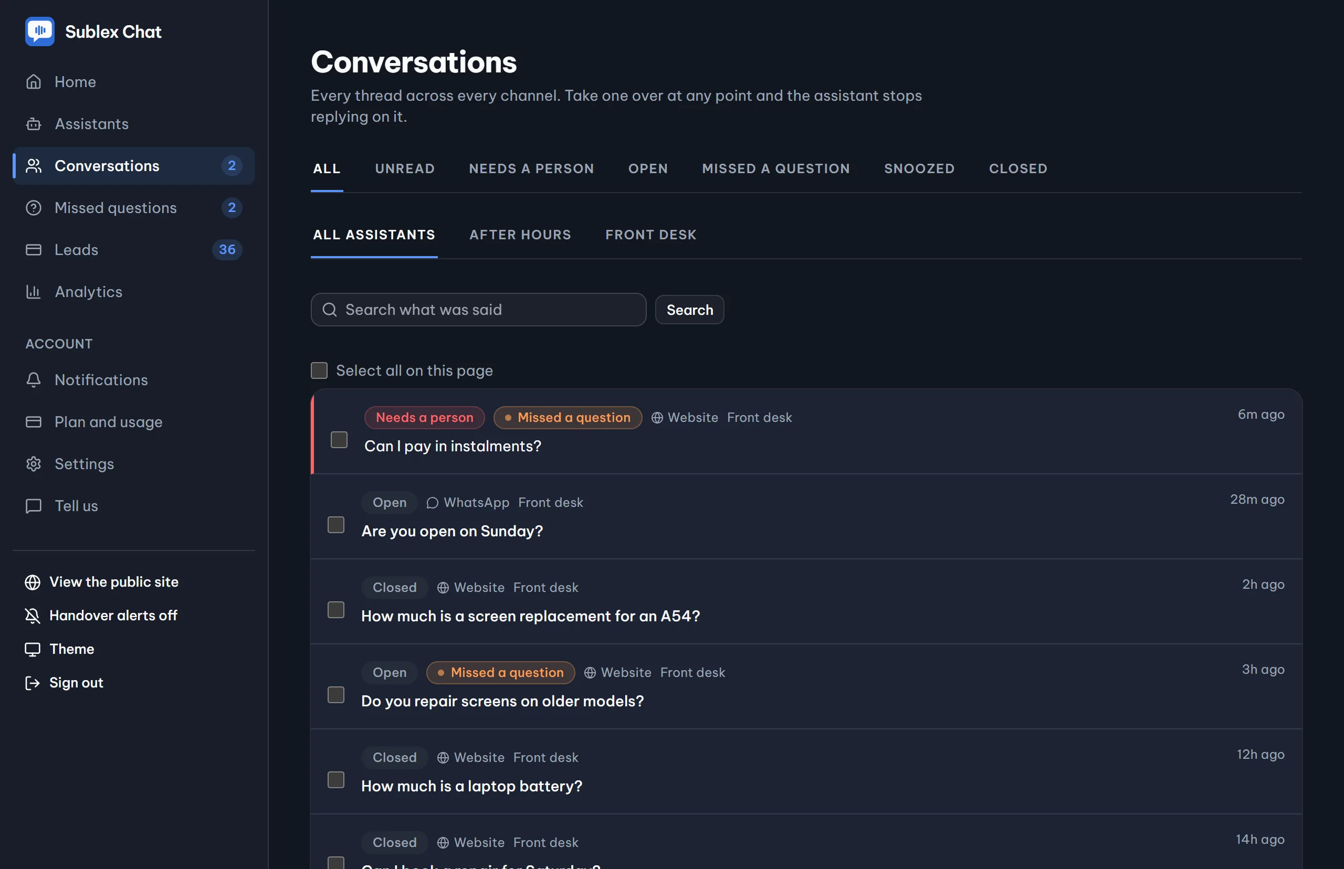Click the Settings gear icon
This screenshot has height=869, width=1344.
point(33,464)
